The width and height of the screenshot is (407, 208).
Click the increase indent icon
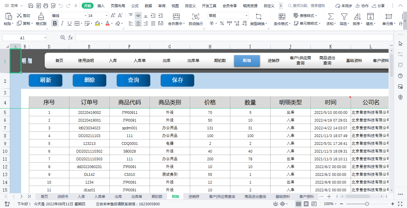pyautogui.click(x=161, y=15)
